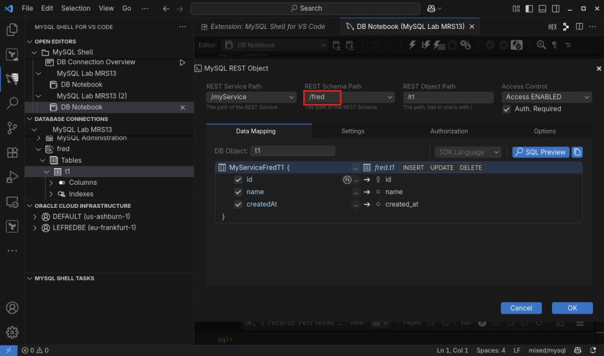Toggle the bottom panel layout icon
Screen dimensions: 604x356
click(543, 8)
